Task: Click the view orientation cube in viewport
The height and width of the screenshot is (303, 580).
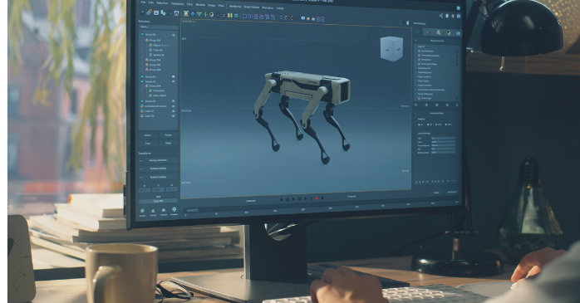Action: click(391, 48)
